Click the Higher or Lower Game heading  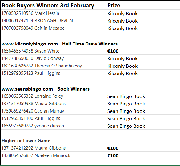(x=26, y=141)
